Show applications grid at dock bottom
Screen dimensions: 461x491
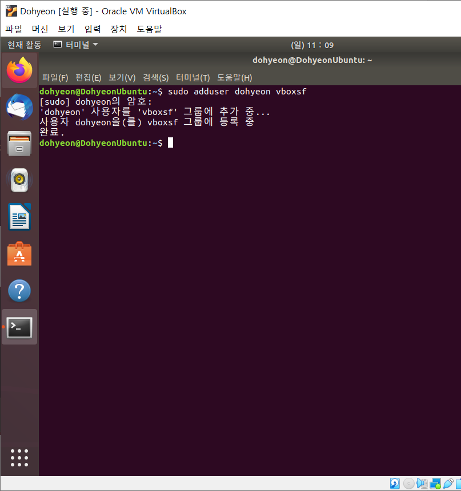click(x=19, y=458)
